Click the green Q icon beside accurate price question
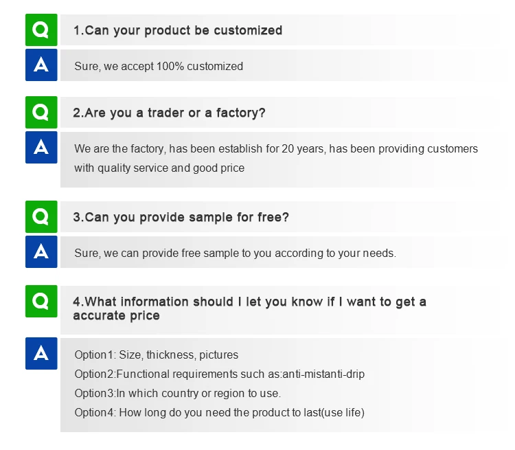 (x=41, y=301)
